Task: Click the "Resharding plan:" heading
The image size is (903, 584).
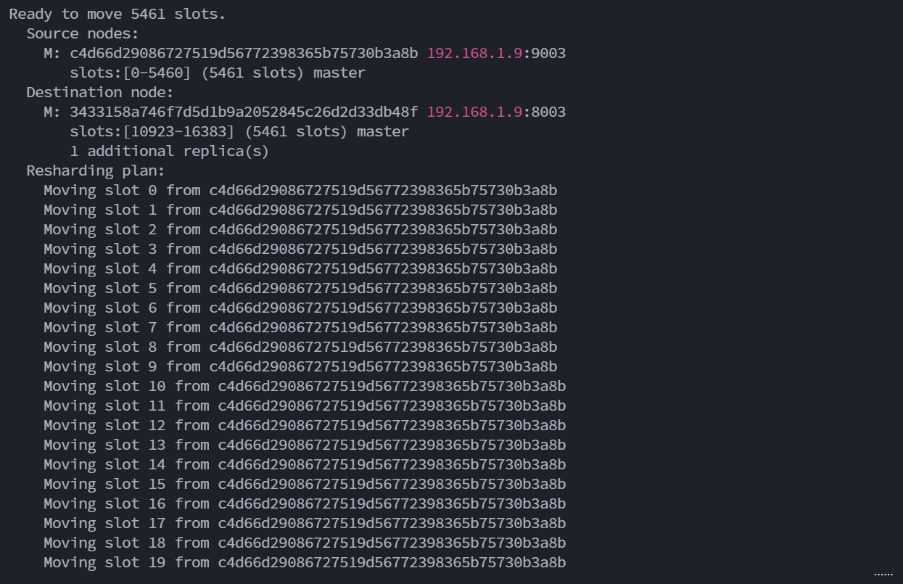Action: [x=95, y=170]
